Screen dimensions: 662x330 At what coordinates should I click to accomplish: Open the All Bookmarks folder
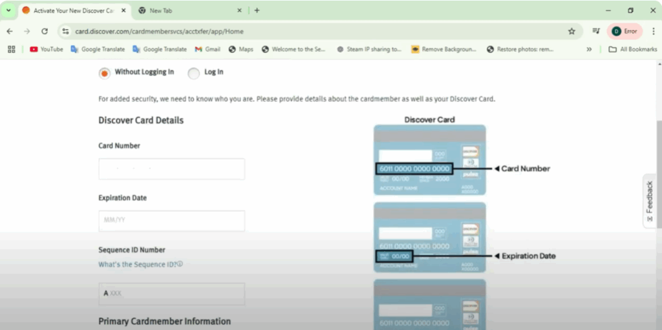tap(632, 49)
